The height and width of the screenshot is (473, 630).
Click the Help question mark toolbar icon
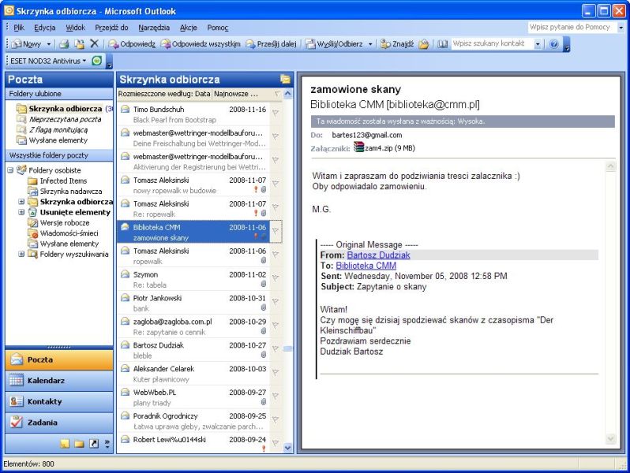tap(554, 44)
